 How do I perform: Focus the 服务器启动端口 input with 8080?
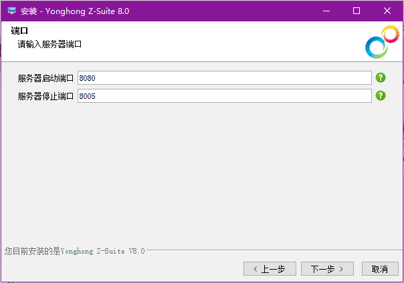pos(225,78)
